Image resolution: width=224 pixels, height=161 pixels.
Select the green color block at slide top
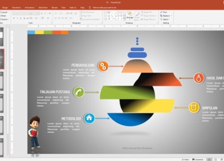(48, 32)
